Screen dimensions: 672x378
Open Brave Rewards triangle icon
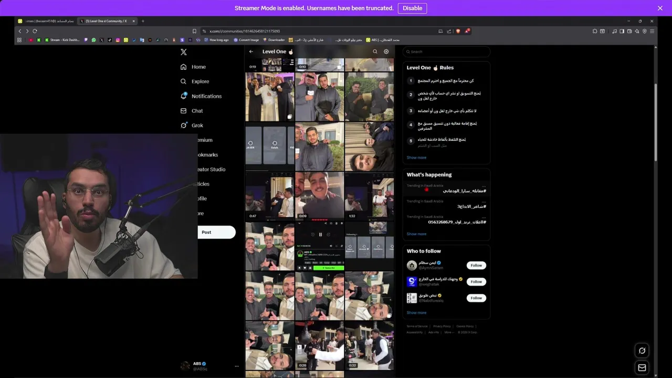click(467, 31)
